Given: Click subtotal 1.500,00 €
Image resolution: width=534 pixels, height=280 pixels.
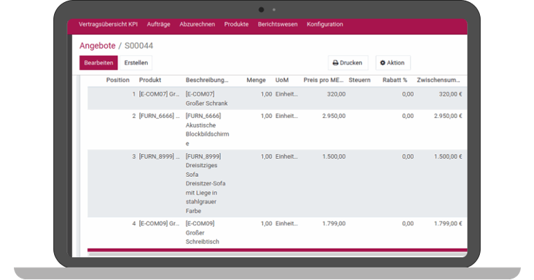Looking at the screenshot, I should click(x=448, y=157).
